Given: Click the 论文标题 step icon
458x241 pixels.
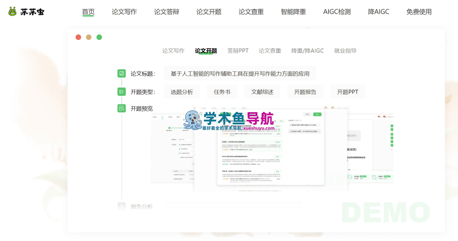Looking at the screenshot, I should 121,74.
